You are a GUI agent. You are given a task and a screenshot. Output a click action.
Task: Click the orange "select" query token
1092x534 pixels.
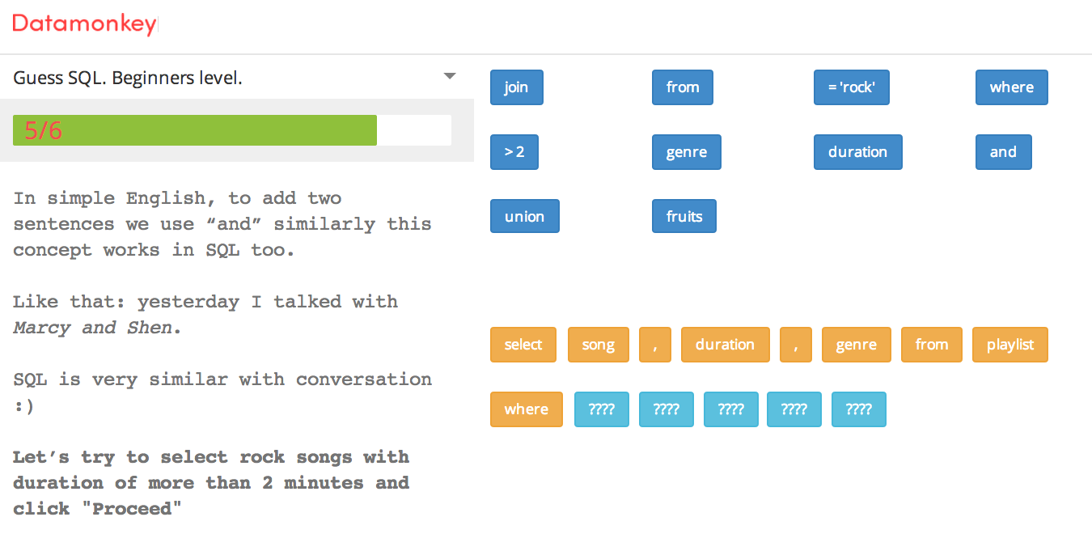pos(523,345)
